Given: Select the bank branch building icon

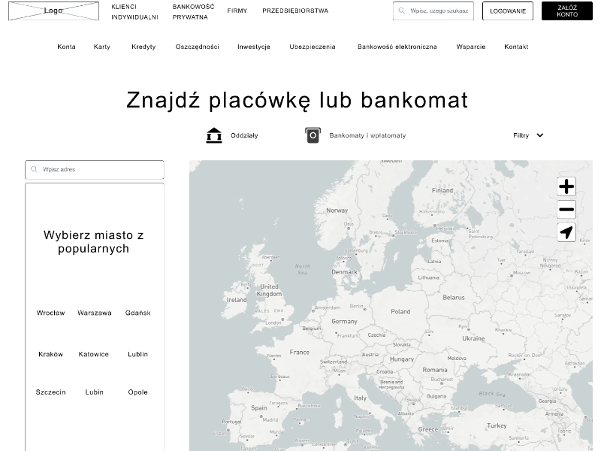Looking at the screenshot, I should (214, 135).
